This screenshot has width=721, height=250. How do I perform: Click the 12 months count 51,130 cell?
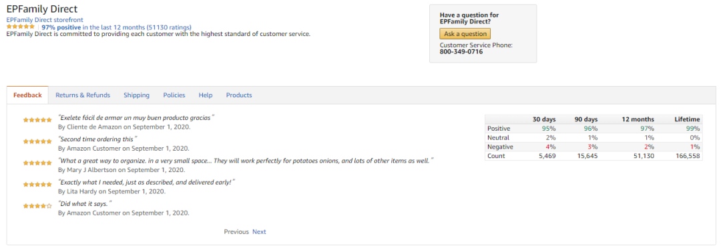[644, 156]
